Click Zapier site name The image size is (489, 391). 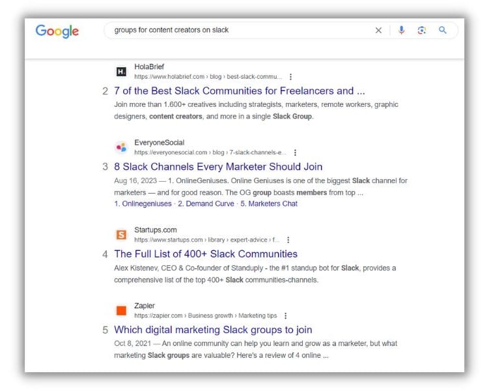145,306
